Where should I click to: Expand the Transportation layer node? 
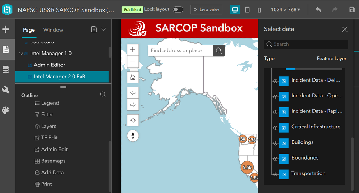pos(275,174)
